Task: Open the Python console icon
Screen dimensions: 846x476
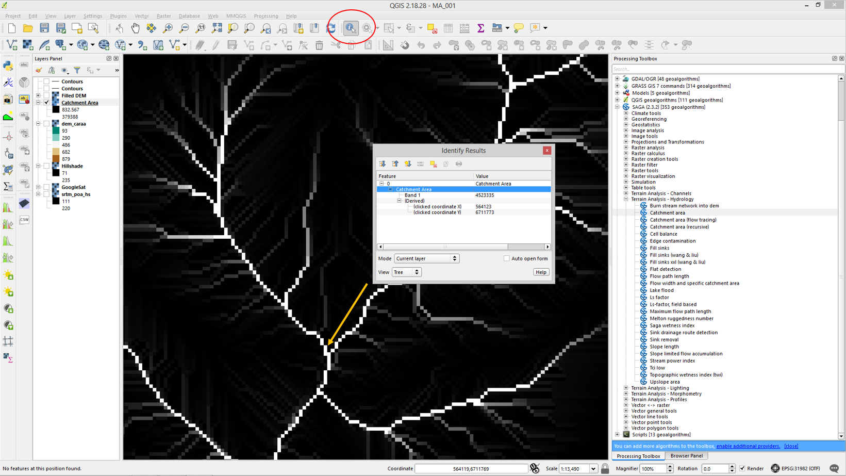Action: 8,65
